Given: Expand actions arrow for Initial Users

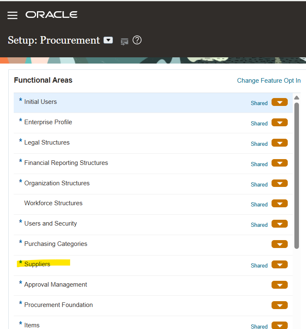Looking at the screenshot, I should pos(279,102).
